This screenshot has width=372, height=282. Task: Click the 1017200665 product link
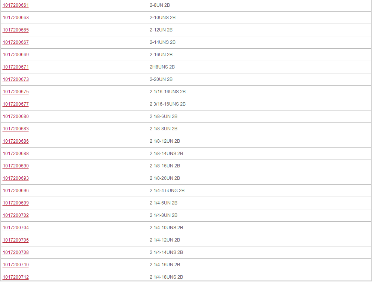16,30
